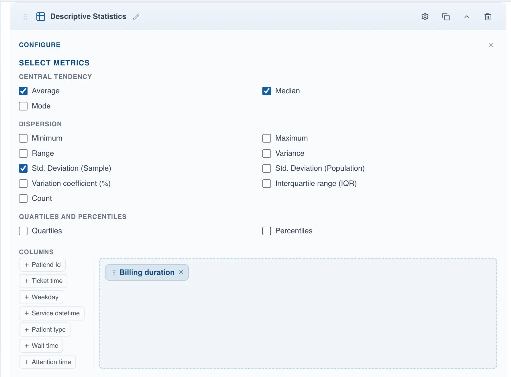Open the widget settings gear icon
The height and width of the screenshot is (377, 511).
[x=425, y=17]
